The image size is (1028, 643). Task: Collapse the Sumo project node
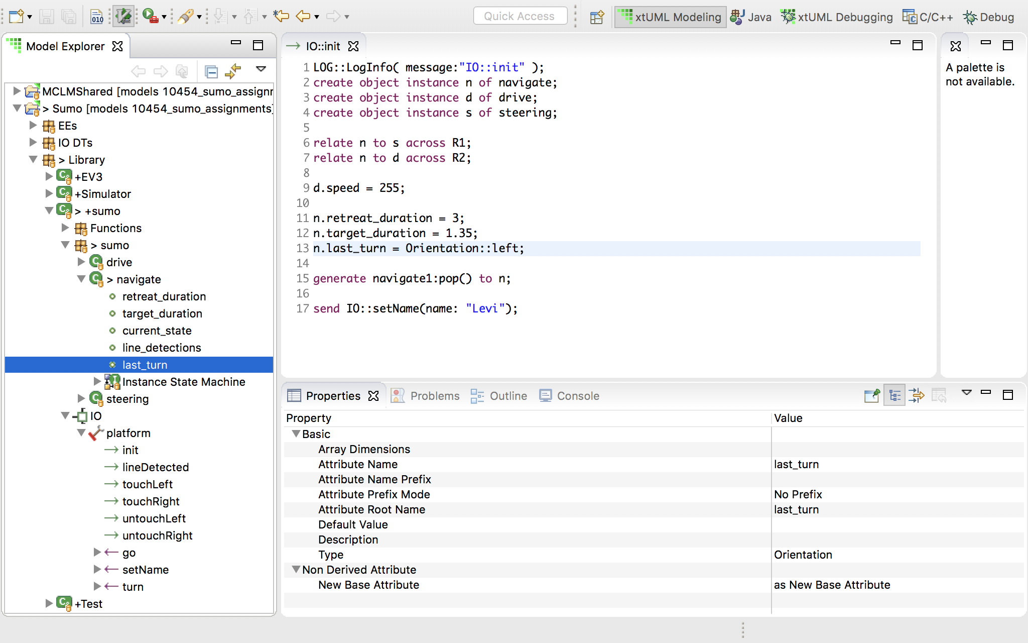(x=17, y=108)
